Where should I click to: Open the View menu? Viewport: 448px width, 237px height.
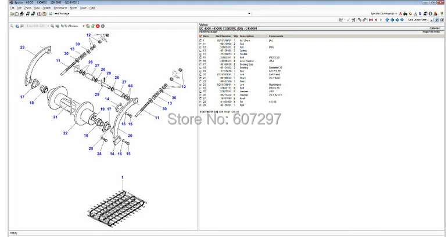point(37,8)
